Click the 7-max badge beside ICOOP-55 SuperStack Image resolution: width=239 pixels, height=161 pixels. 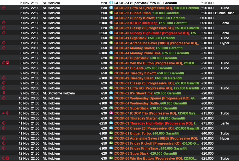click(111, 108)
